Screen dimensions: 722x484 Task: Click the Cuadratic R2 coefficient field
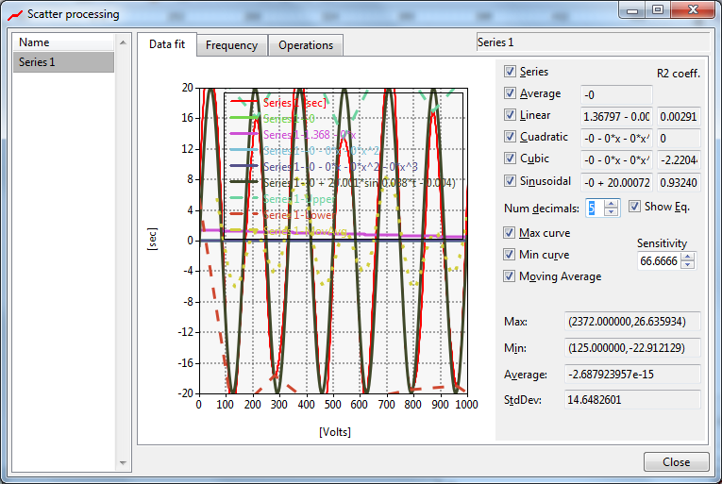(679, 138)
